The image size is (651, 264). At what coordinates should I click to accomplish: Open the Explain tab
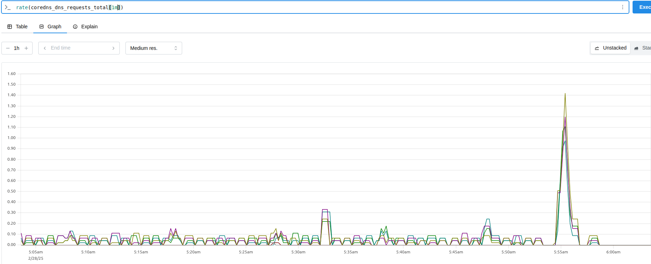(85, 27)
